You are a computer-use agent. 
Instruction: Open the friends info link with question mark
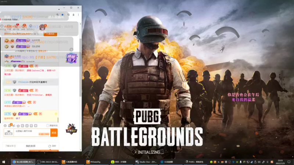pyautogui.click(x=11, y=146)
